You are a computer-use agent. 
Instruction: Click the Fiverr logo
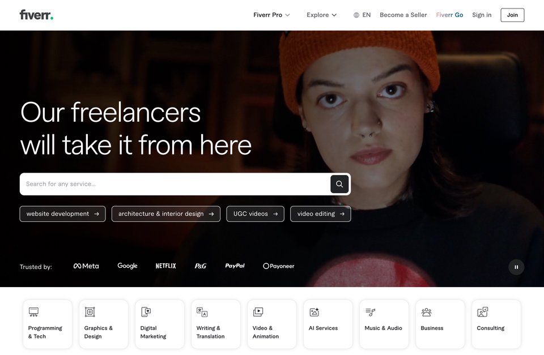36,15
